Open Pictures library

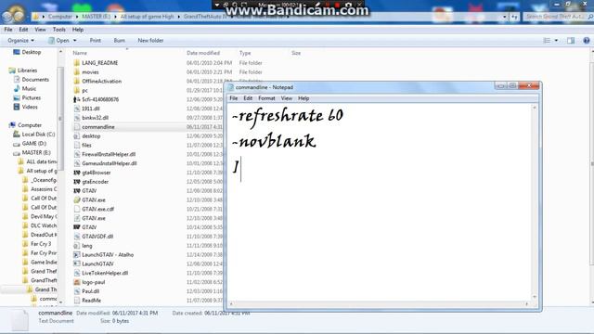tap(31, 97)
